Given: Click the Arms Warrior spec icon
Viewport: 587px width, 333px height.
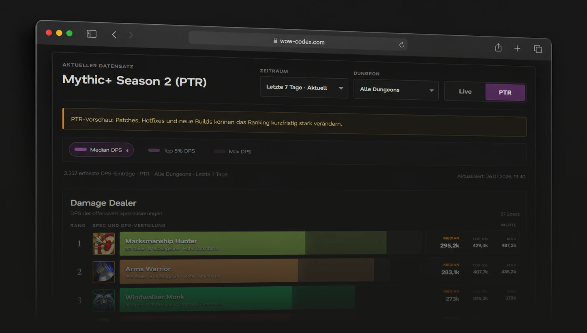Looking at the screenshot, I should pyautogui.click(x=104, y=271).
